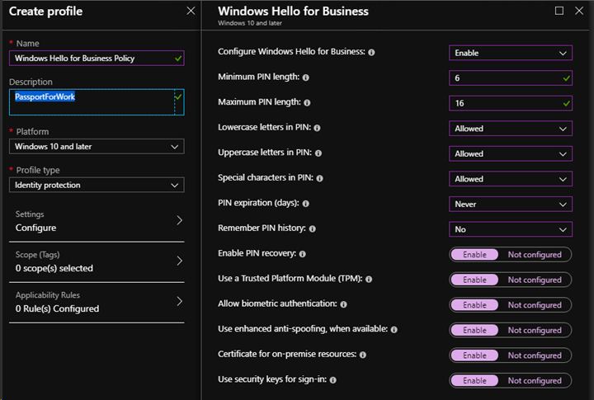Close the Create profile pane

click(x=191, y=11)
